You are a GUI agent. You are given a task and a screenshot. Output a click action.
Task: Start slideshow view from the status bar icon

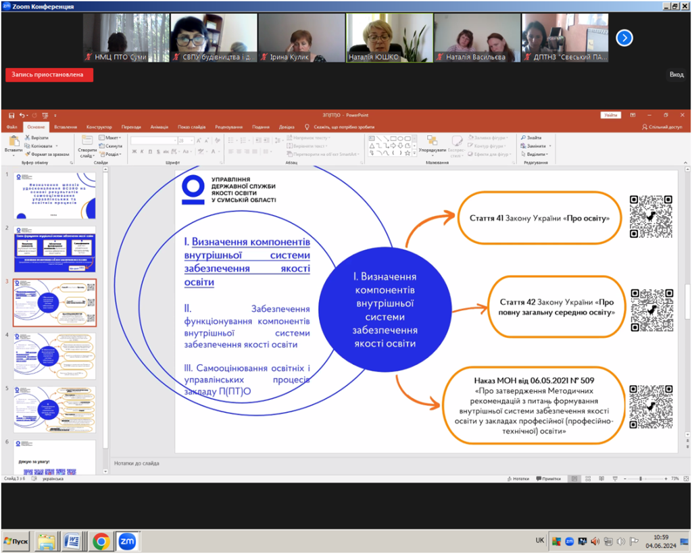coord(615,478)
